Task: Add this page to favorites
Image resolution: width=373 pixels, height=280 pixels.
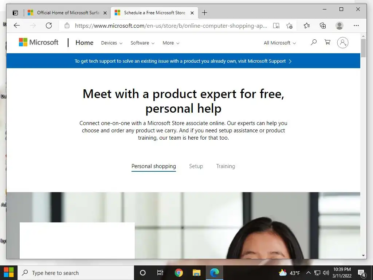Action: click(289, 26)
